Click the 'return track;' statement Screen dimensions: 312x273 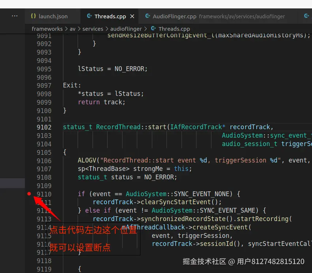[x=101, y=102]
